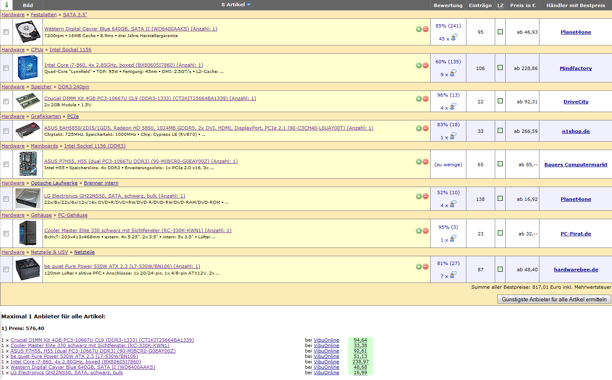612x380 pixels.
Task: Decrease quantity of LG Electronics GH22NS50
Action: pyautogui.click(x=426, y=196)
